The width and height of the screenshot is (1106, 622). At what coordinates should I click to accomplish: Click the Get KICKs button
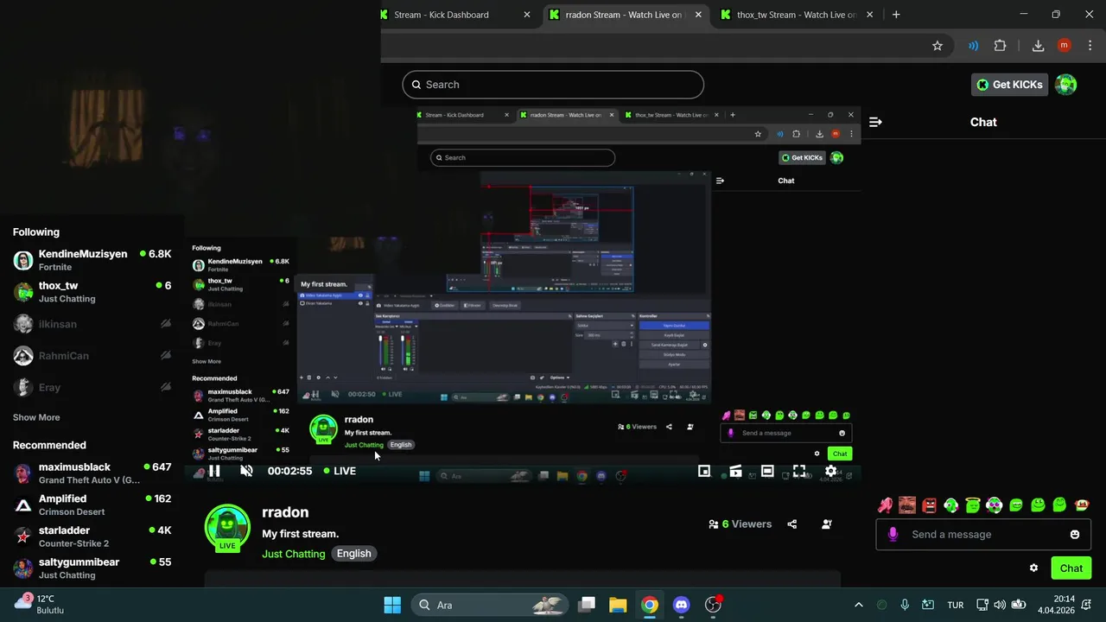point(1010,85)
